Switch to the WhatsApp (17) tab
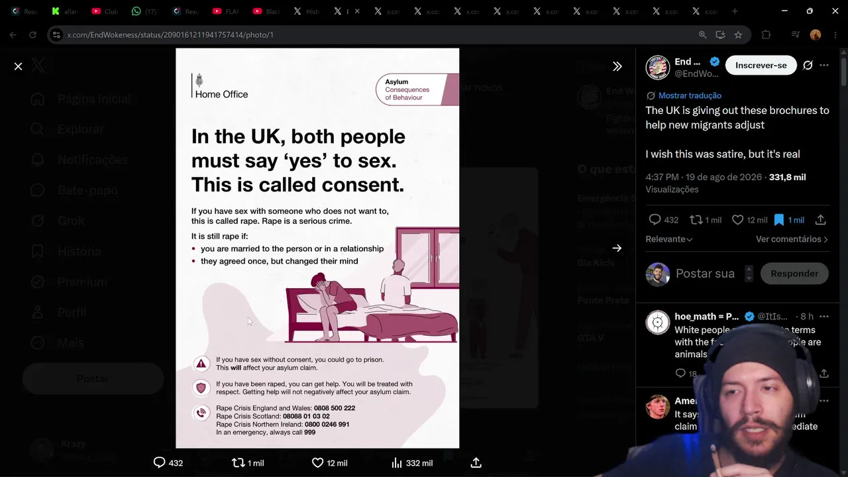This screenshot has width=848, height=477. click(x=144, y=11)
